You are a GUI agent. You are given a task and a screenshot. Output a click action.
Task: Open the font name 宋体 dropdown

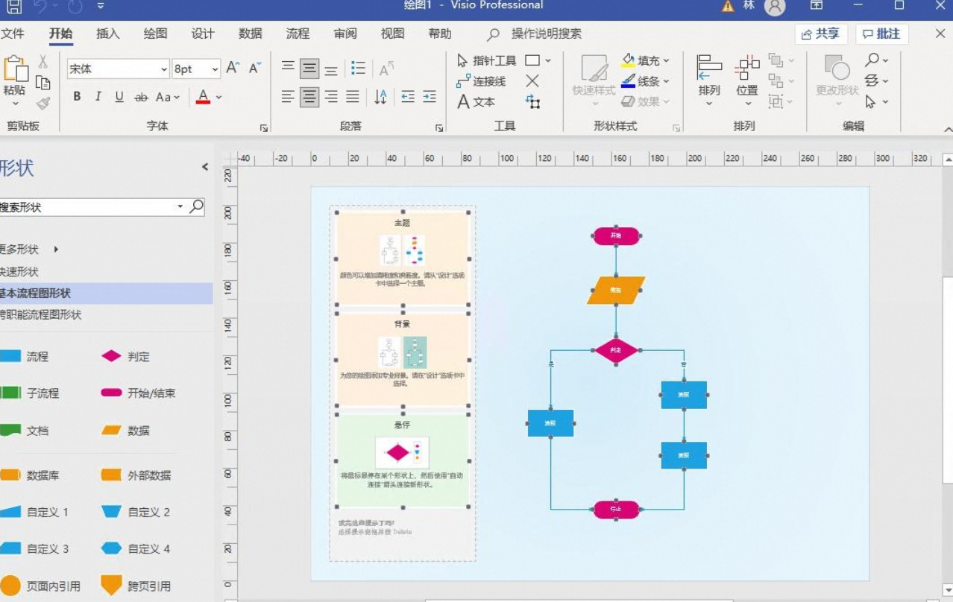coord(164,69)
